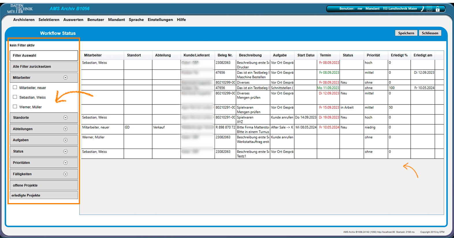Expand the Abteilungen filter section arrow
This screenshot has height=238, width=454.
pyautogui.click(x=66, y=129)
